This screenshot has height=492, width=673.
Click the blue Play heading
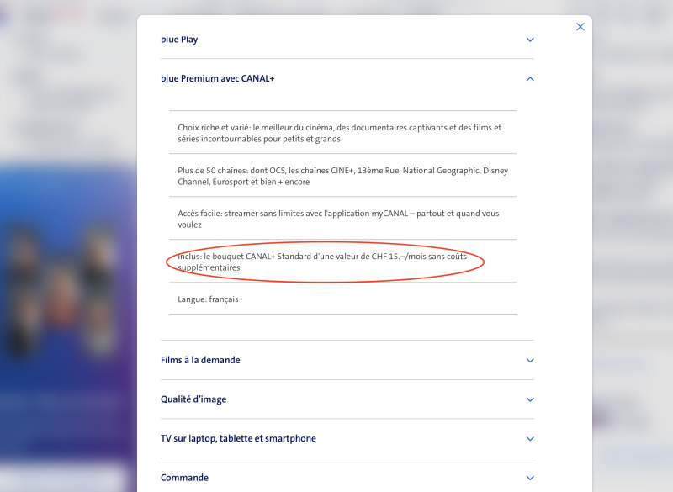tap(179, 40)
